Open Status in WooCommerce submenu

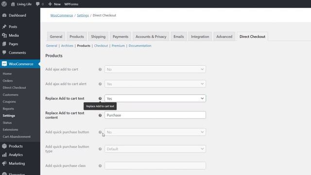tap(7, 122)
